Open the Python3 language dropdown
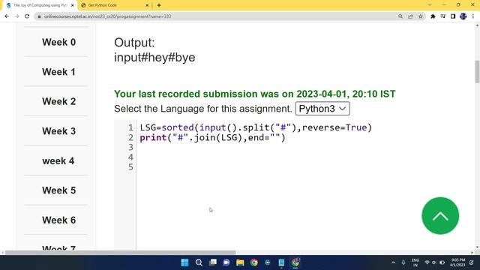480x270 pixels. 322,109
